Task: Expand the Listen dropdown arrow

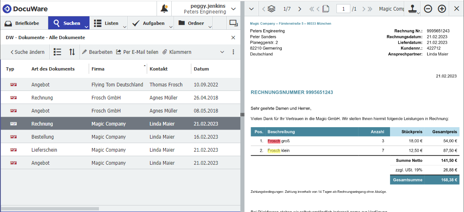Action: [x=124, y=26]
